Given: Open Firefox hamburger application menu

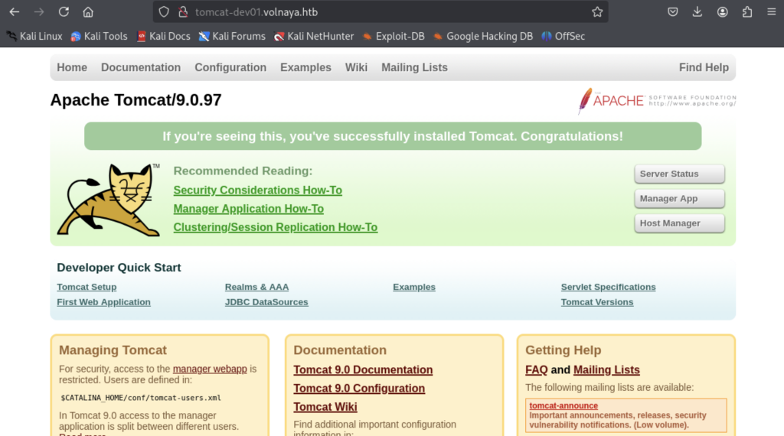Looking at the screenshot, I should [772, 12].
